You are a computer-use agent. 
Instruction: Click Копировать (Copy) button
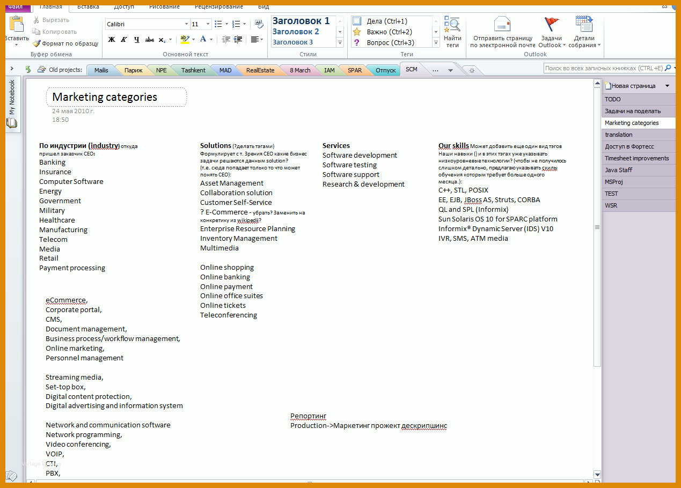(x=54, y=32)
